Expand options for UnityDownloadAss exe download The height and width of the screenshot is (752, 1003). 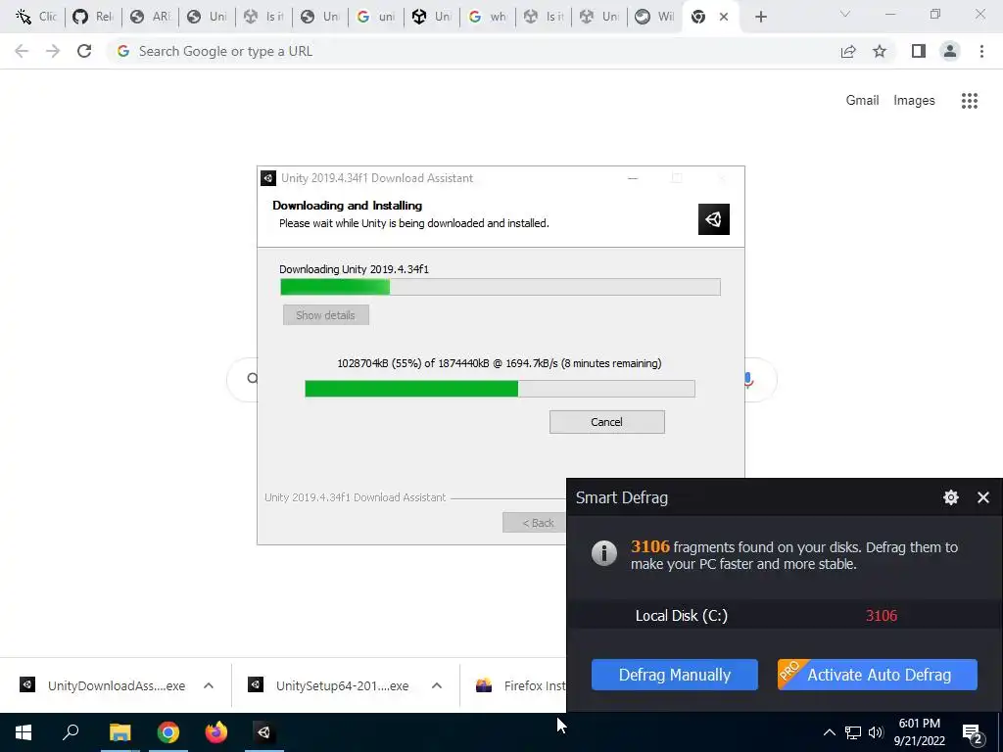tap(209, 685)
